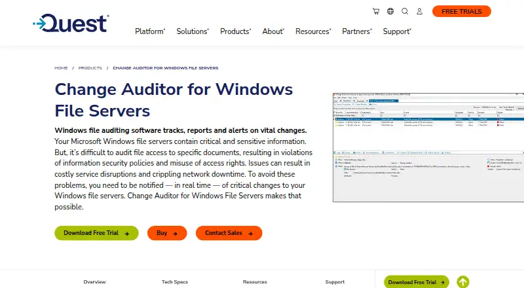The width and height of the screenshot is (524, 288).
Task: Expand the About menu
Action: 273,31
